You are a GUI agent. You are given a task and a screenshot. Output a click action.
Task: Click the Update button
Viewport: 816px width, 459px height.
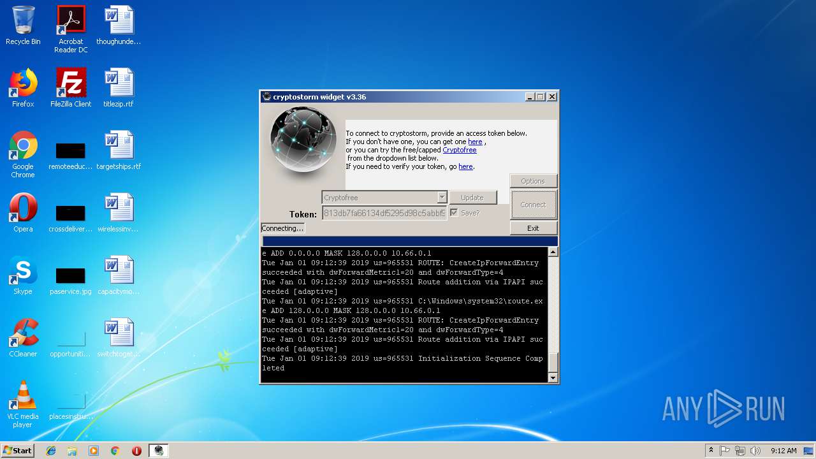(x=472, y=198)
